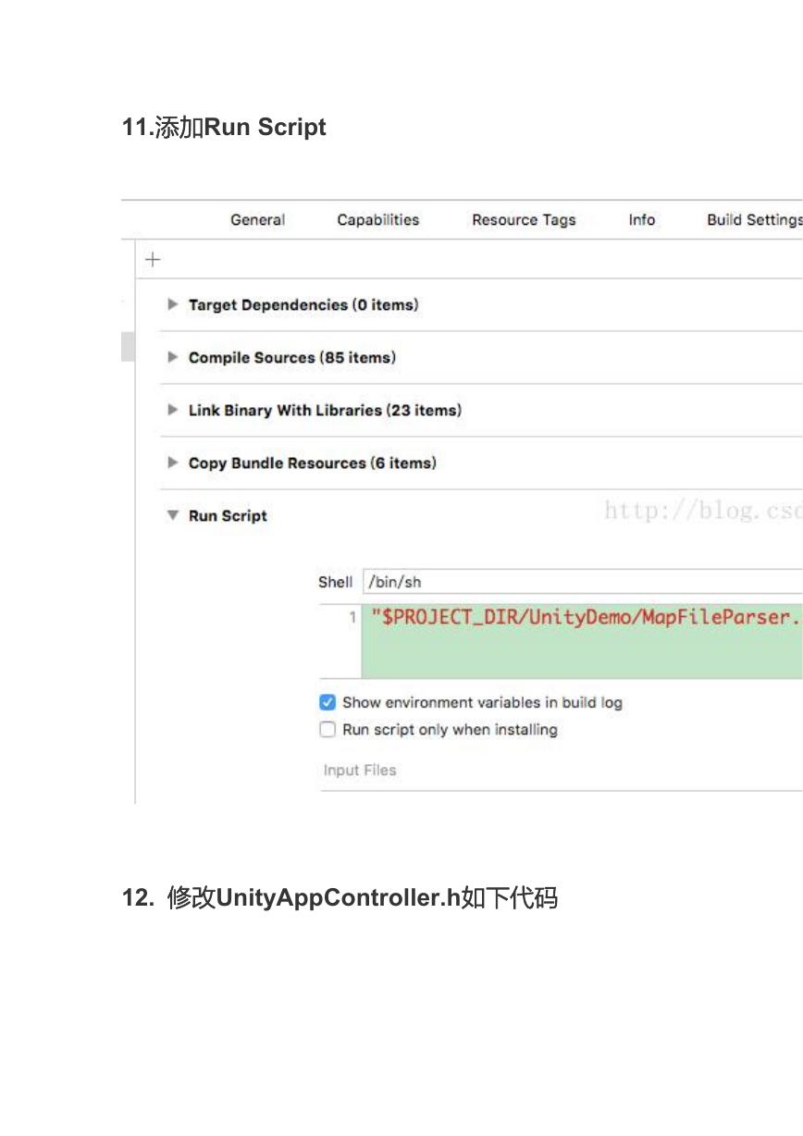Expand Target Dependencies disclosure triangle
This screenshot has width=803, height=1136.
pos(172,304)
